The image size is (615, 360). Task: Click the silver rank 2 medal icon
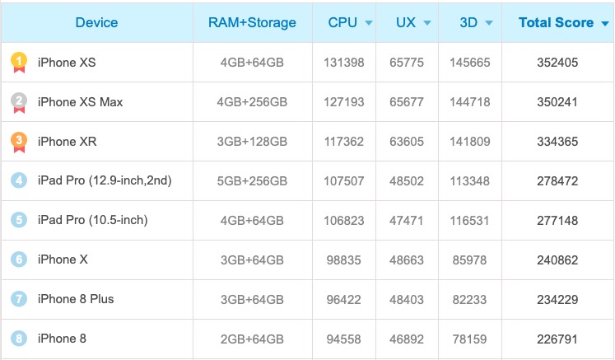[19, 102]
